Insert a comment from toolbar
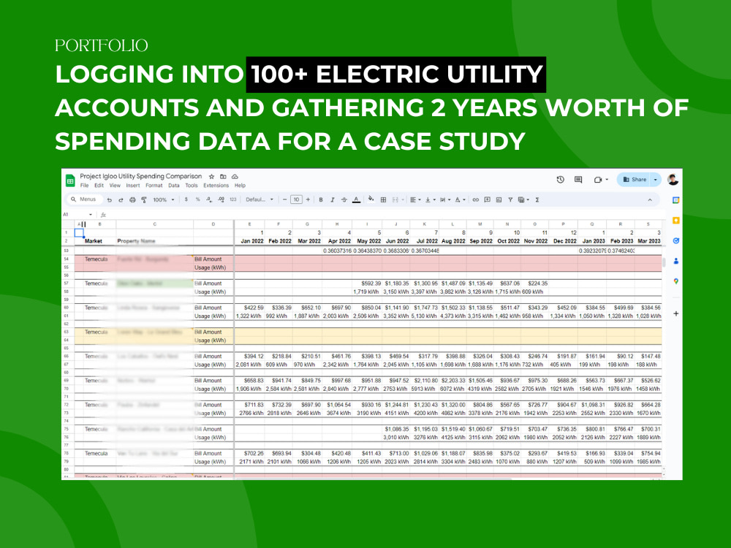The height and width of the screenshot is (548, 731). click(487, 200)
